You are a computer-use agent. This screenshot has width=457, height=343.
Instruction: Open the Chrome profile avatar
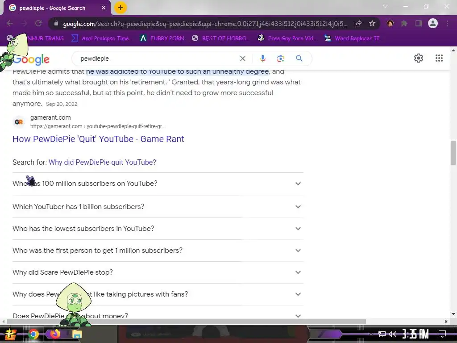(433, 24)
